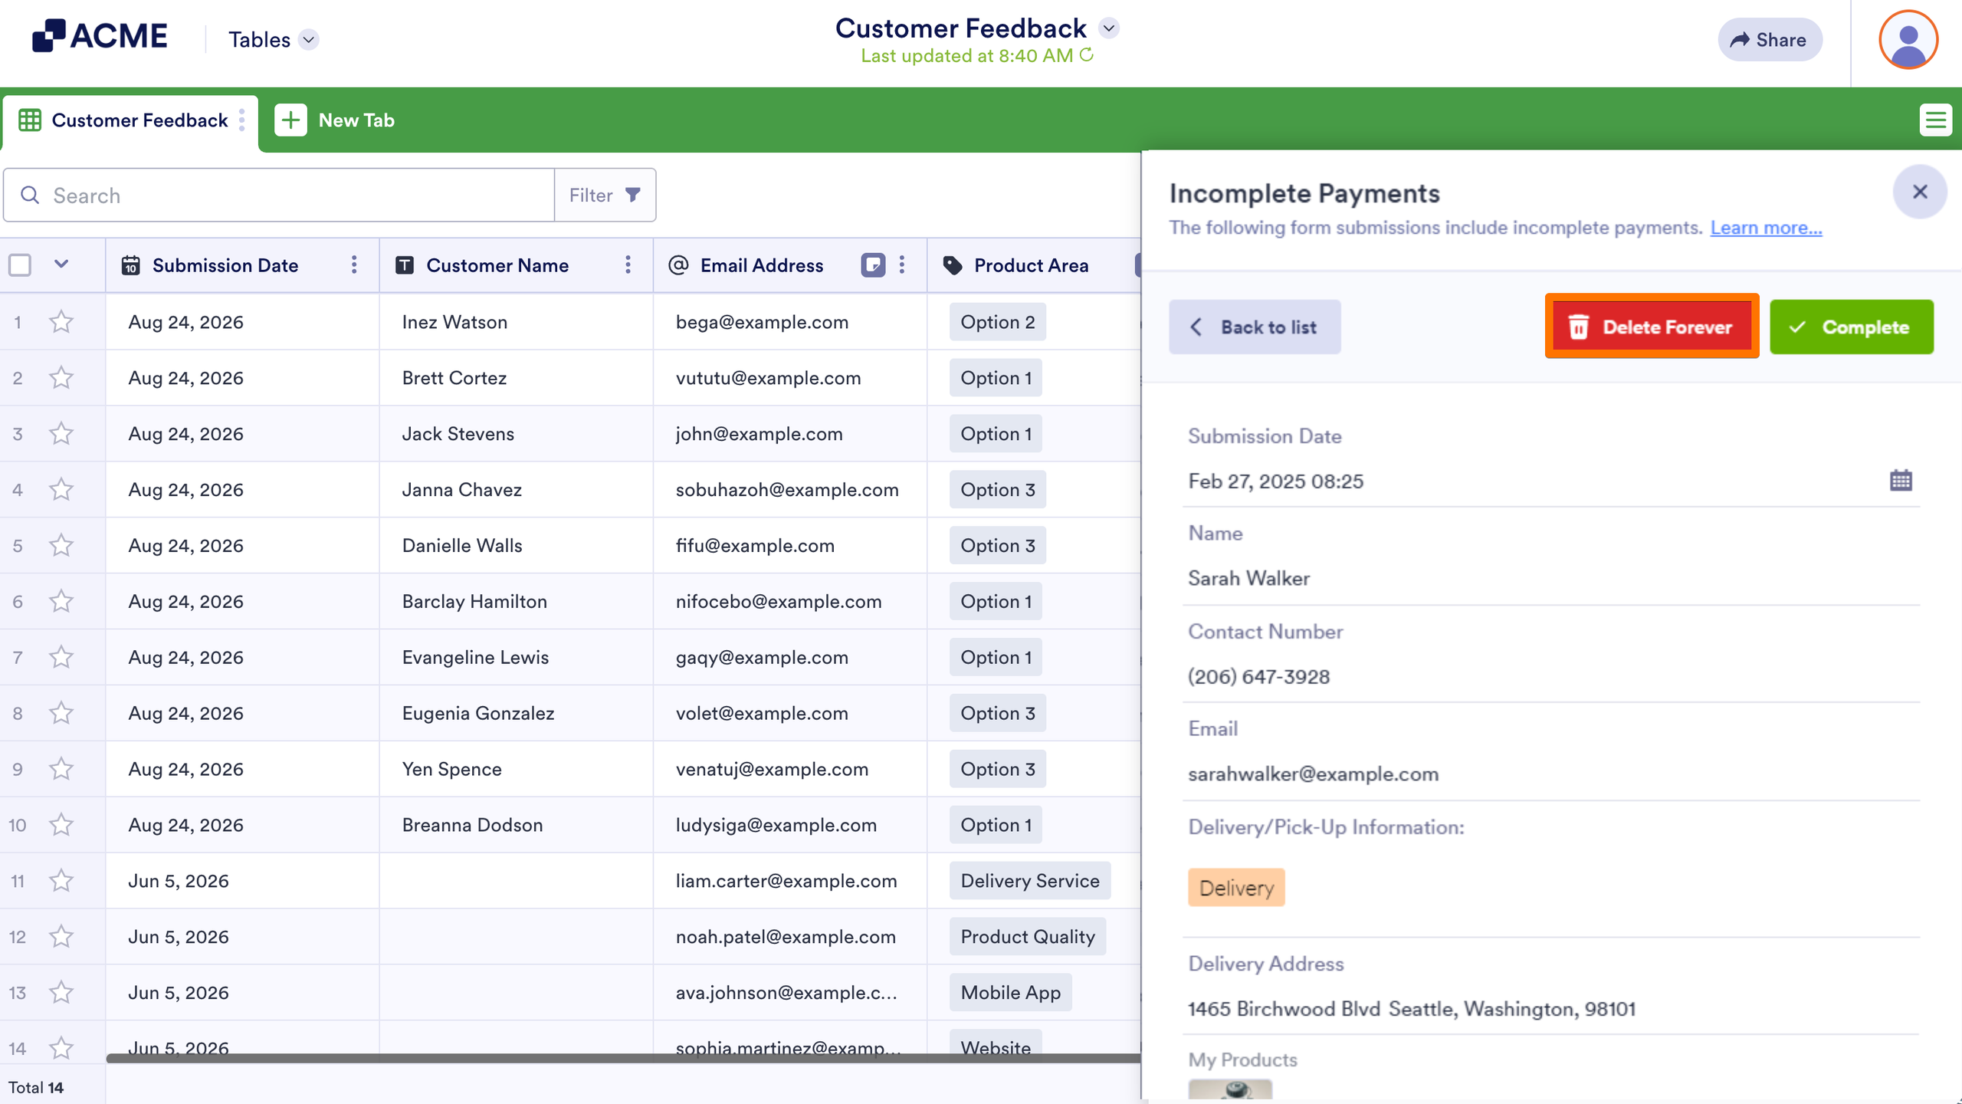The width and height of the screenshot is (1962, 1104).
Task: Select the bega@example.com cell
Action: pyautogui.click(x=790, y=322)
